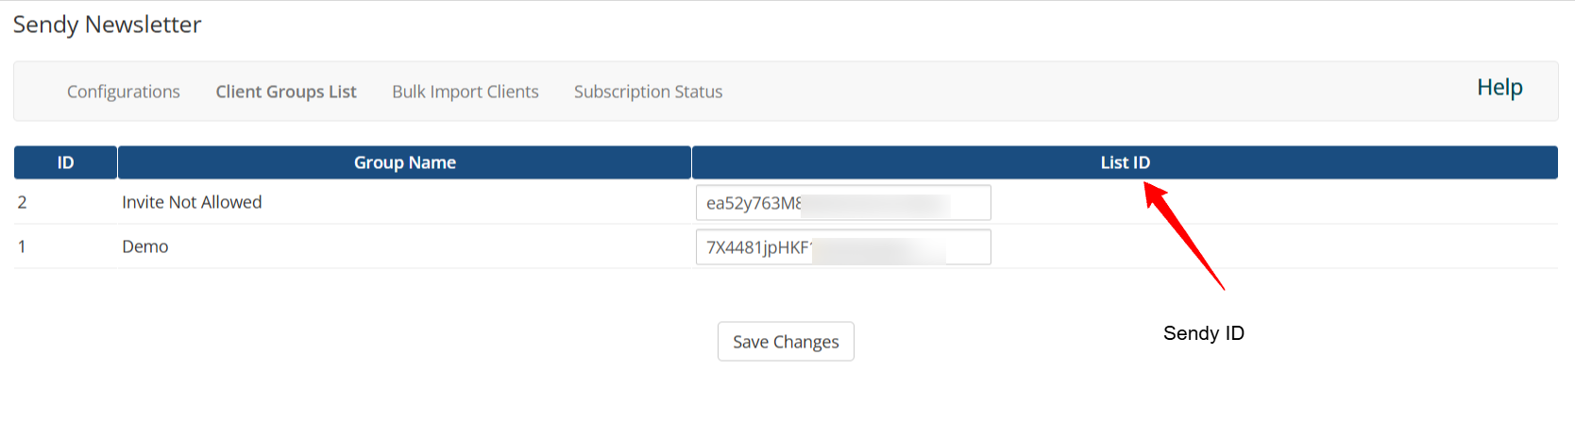This screenshot has width=1575, height=423.
Task: Click the Save Changes button
Action: (x=786, y=342)
